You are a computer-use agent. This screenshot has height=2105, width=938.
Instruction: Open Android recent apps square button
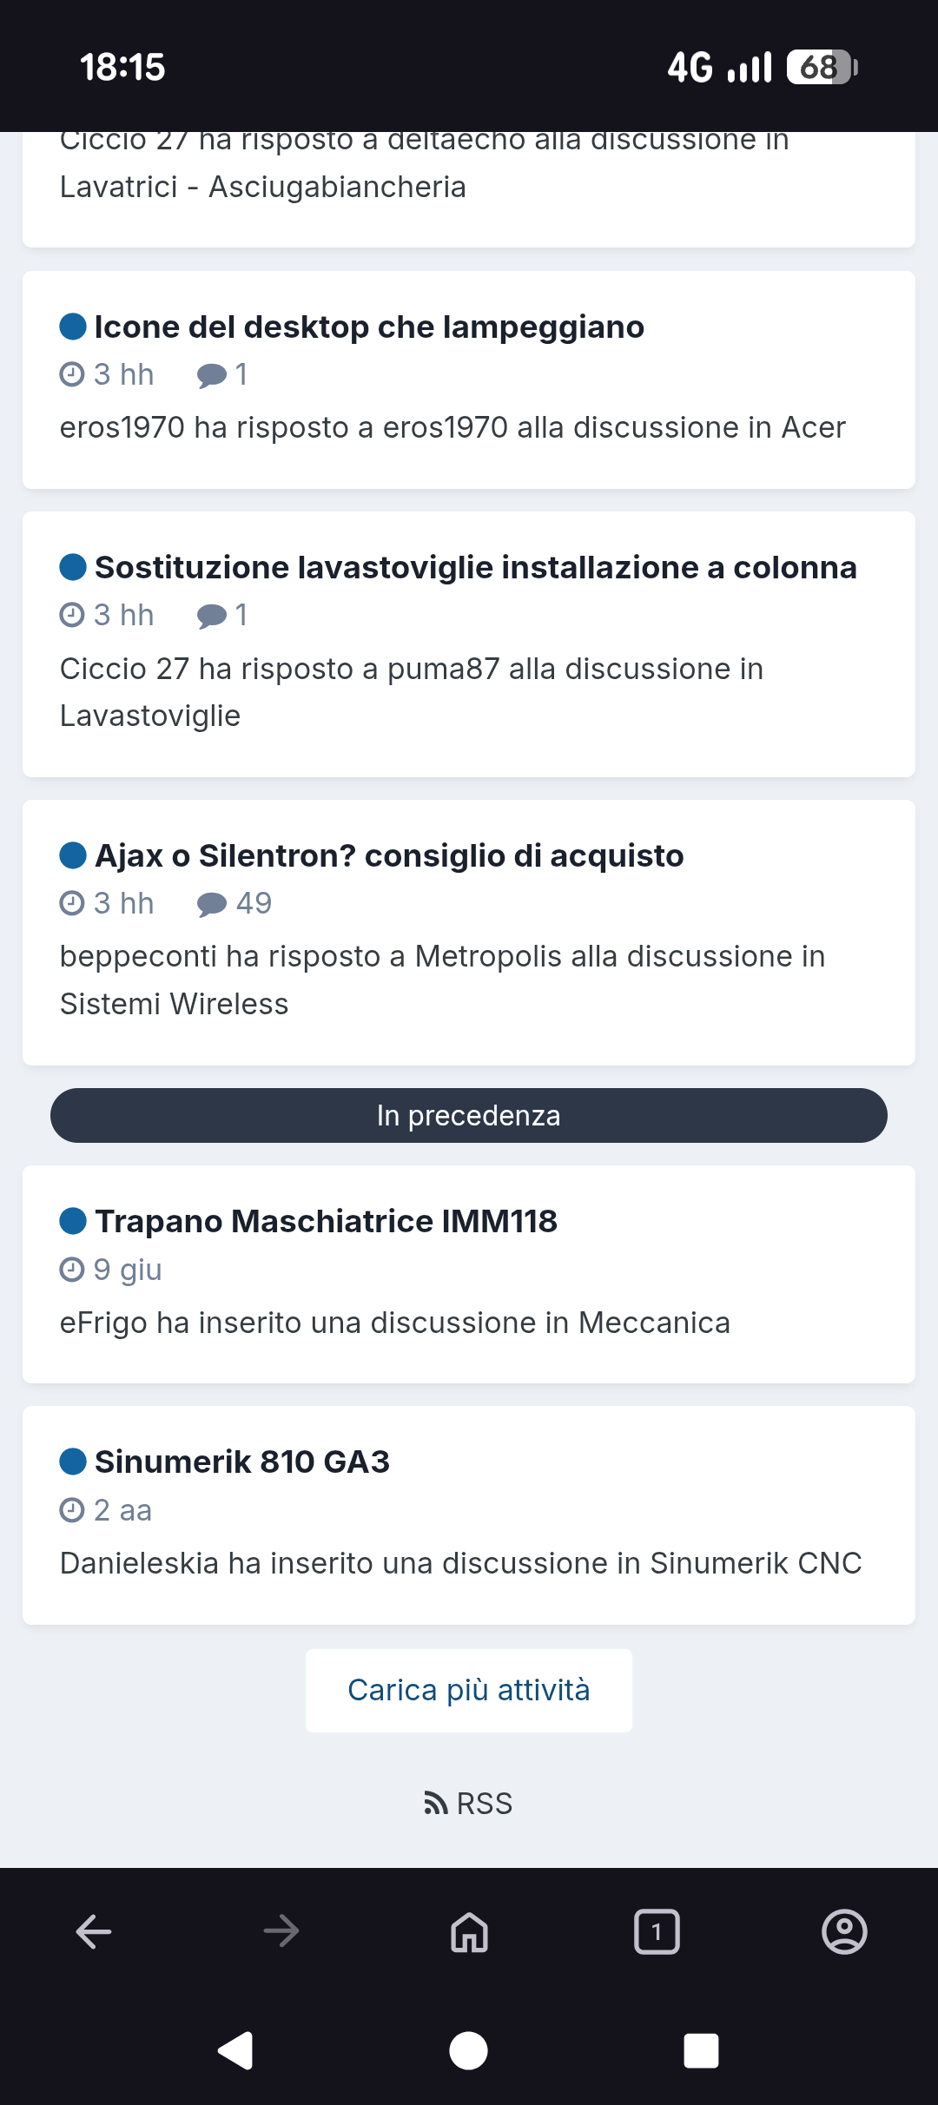pyautogui.click(x=701, y=2051)
